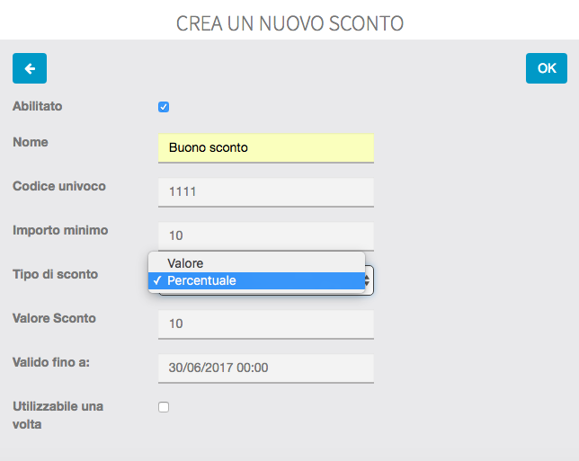Toggle the Abilitato checkbox
The image size is (579, 461).
[164, 107]
